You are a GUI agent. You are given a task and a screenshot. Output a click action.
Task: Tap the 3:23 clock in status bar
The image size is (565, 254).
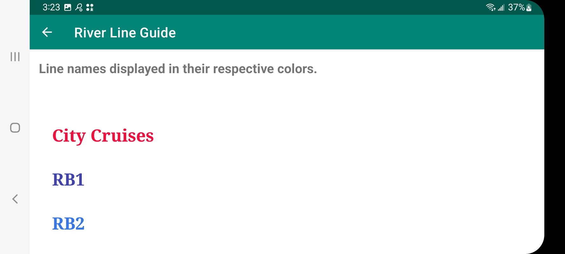click(51, 7)
